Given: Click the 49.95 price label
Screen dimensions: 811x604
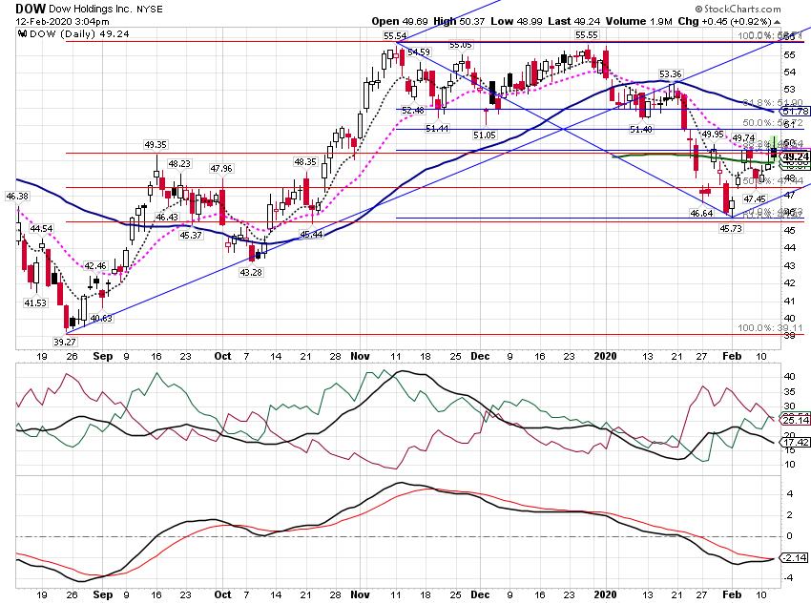Looking at the screenshot, I should click(x=713, y=135).
